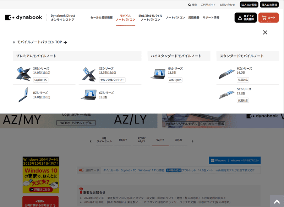This screenshot has width=284, height=207.
Task: Click the XPZ series laptop image
Action: [x=23, y=74]
